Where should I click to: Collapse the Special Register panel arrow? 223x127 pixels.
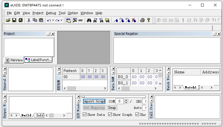[214, 34]
